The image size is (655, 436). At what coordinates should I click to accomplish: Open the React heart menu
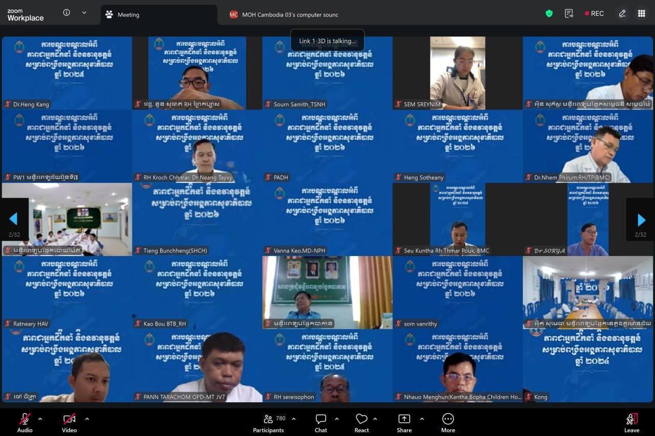coord(362,423)
